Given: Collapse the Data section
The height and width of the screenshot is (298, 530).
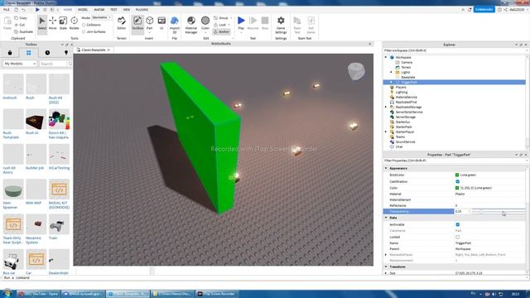Looking at the screenshot, I should coord(386,218).
